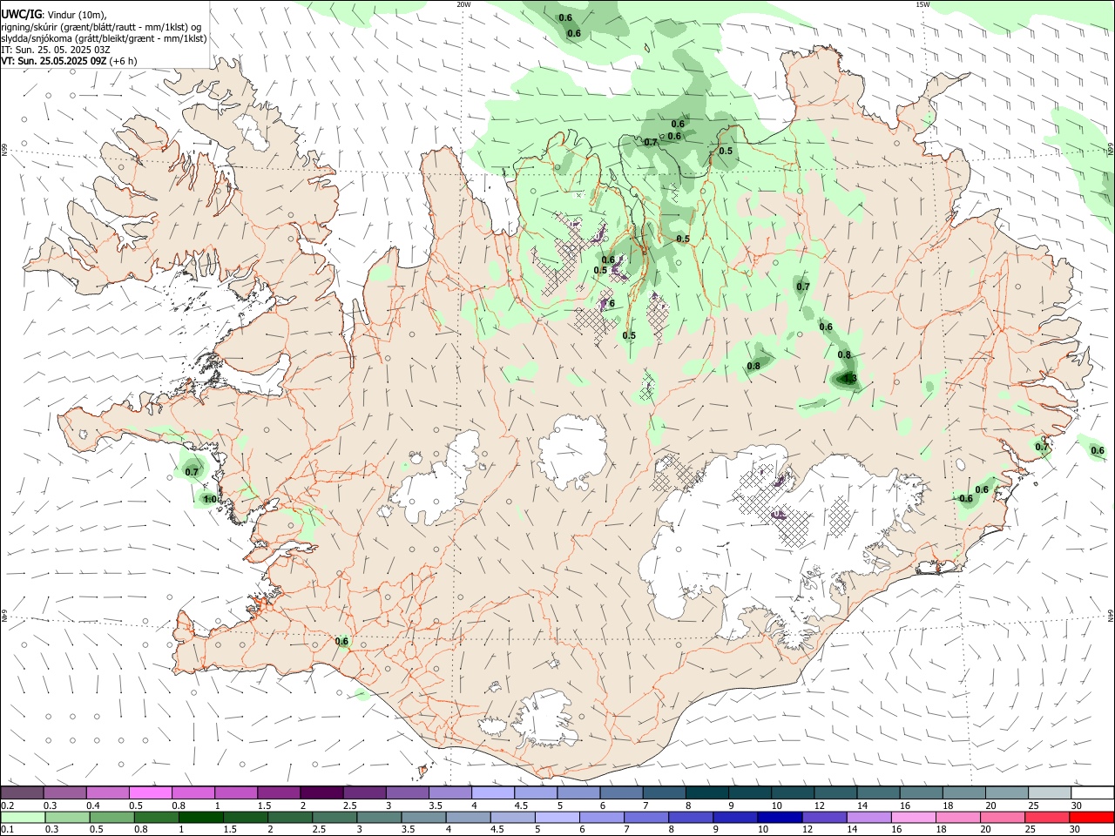Select the pale green 0.1 swatch in lower legend
The image size is (1115, 836).
click(x=24, y=818)
